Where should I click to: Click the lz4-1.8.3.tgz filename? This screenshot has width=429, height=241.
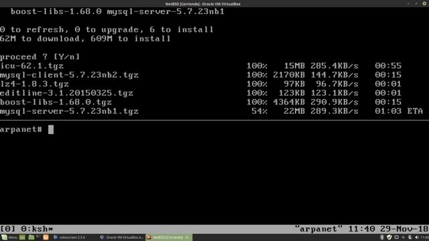click(x=34, y=84)
